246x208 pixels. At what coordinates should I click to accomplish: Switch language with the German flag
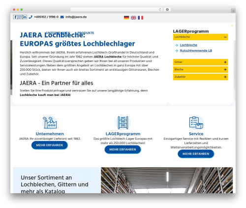[x=126, y=18]
